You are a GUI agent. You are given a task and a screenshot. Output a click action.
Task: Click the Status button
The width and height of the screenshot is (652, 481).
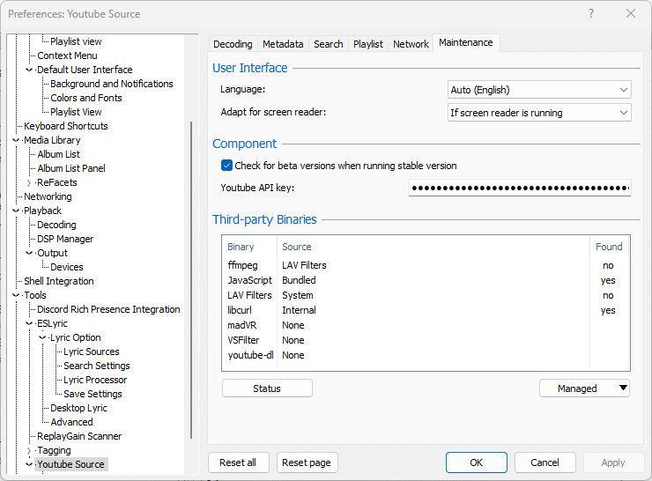267,388
